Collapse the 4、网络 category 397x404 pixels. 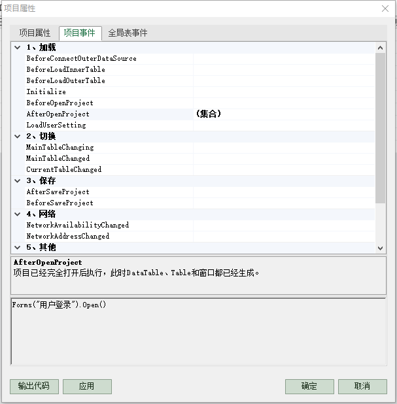tap(17, 214)
